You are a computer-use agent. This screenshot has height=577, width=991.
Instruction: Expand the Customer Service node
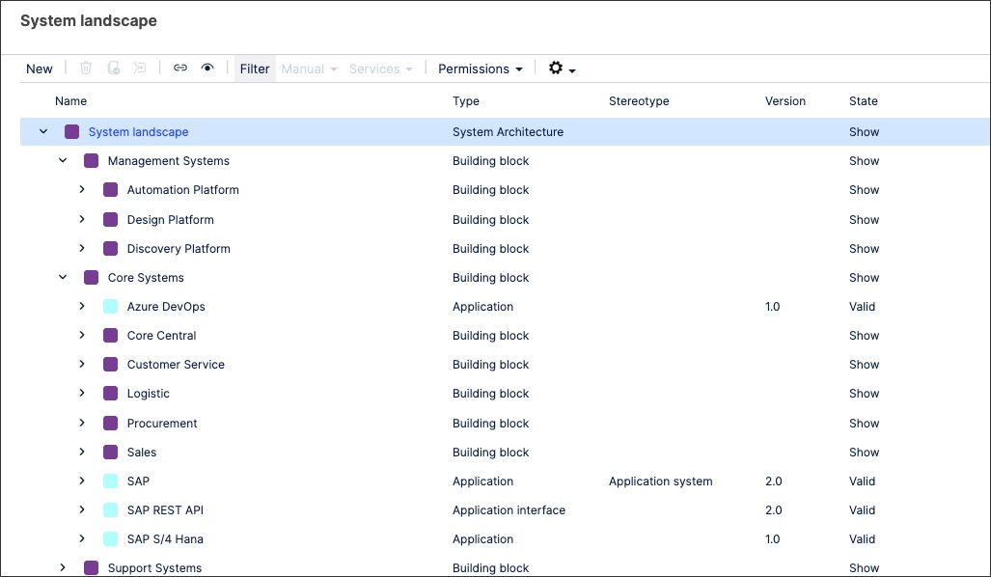click(x=82, y=364)
